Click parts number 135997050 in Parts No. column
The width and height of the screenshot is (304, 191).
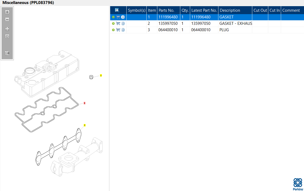tap(168, 23)
